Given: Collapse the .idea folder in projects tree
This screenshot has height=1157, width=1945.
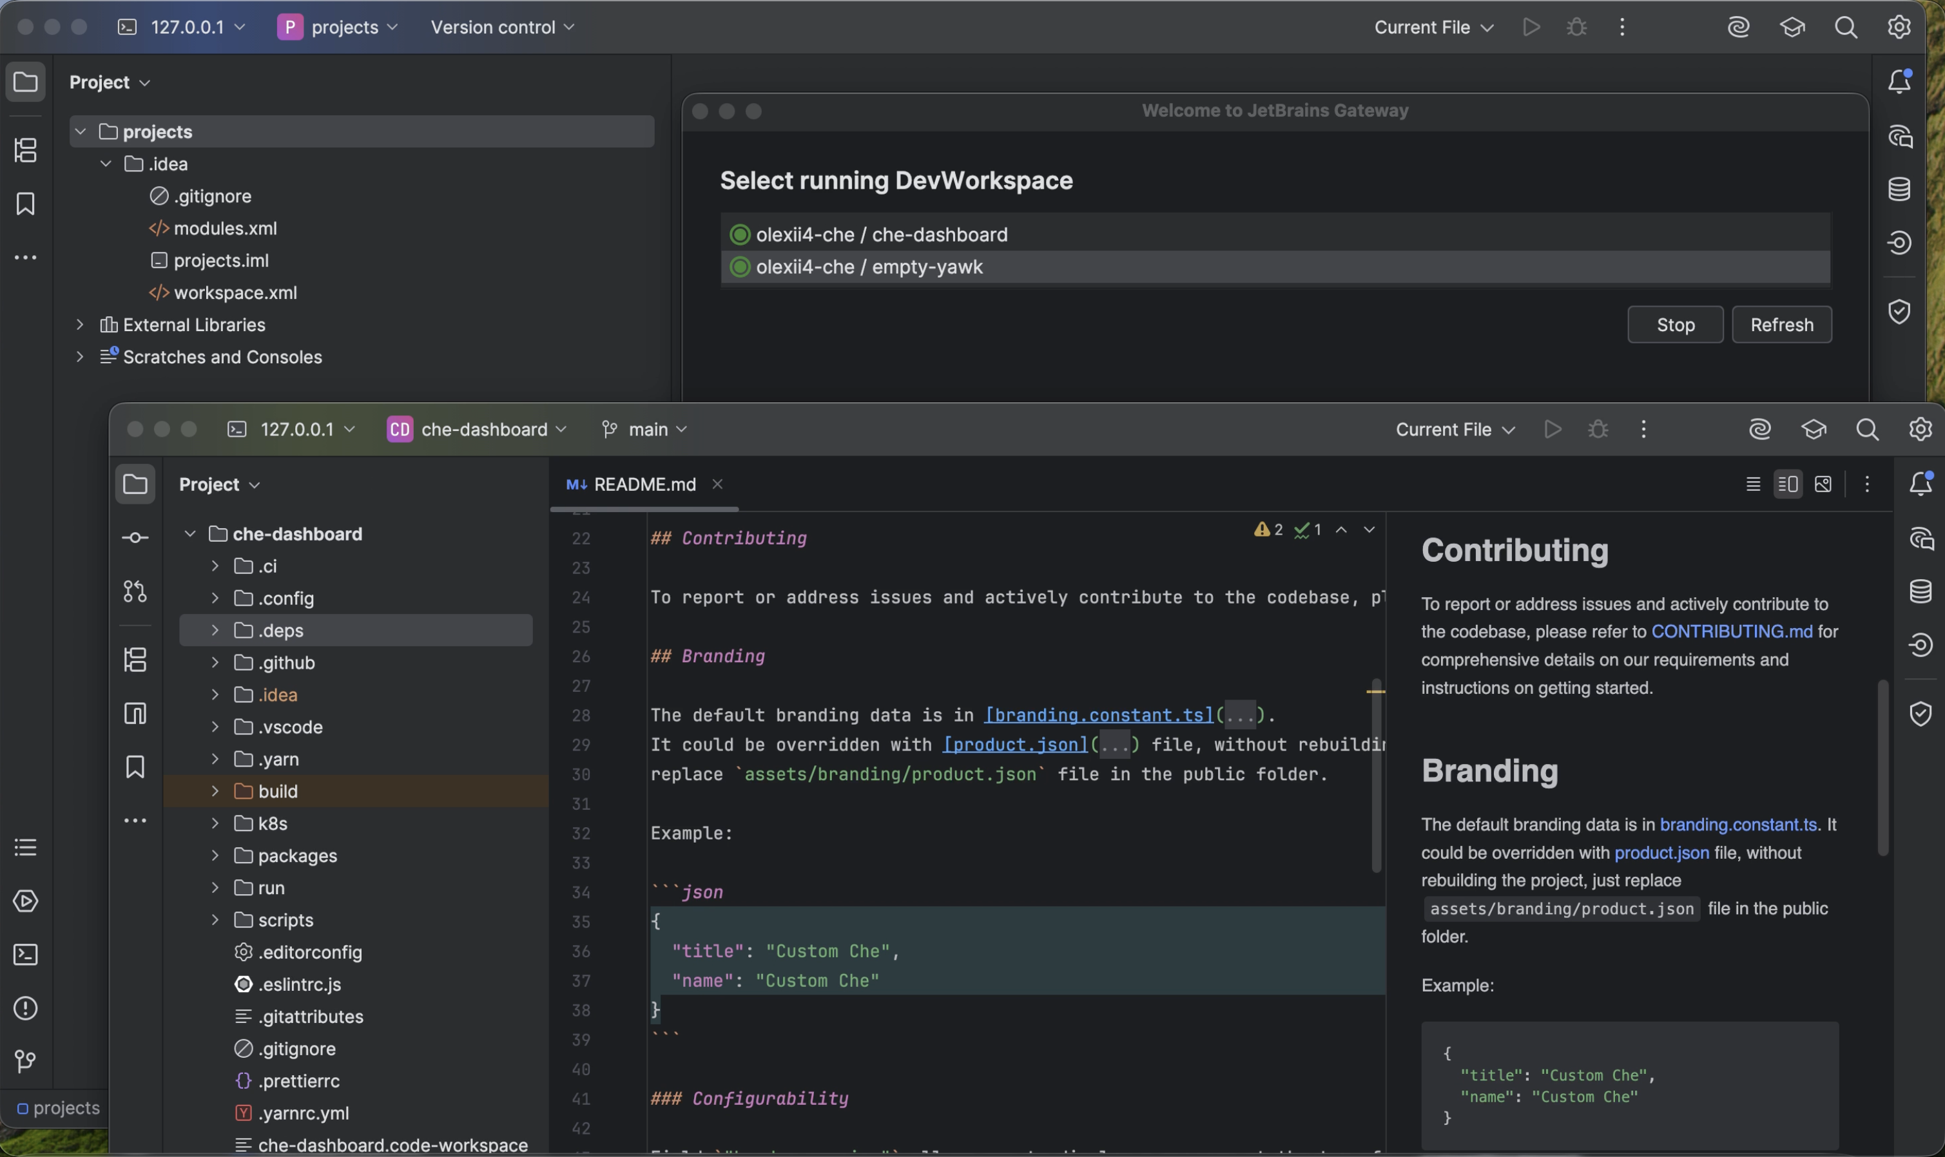Looking at the screenshot, I should tap(106, 164).
